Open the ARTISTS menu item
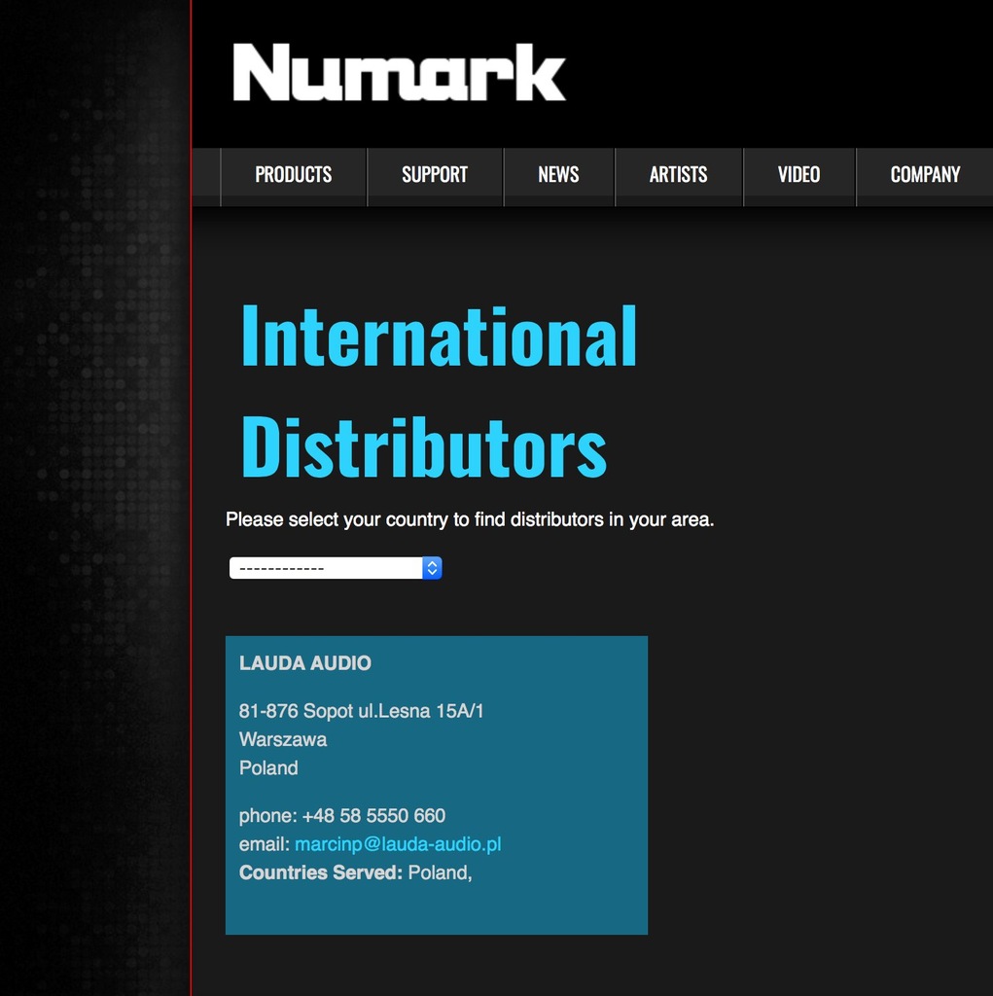 678,175
